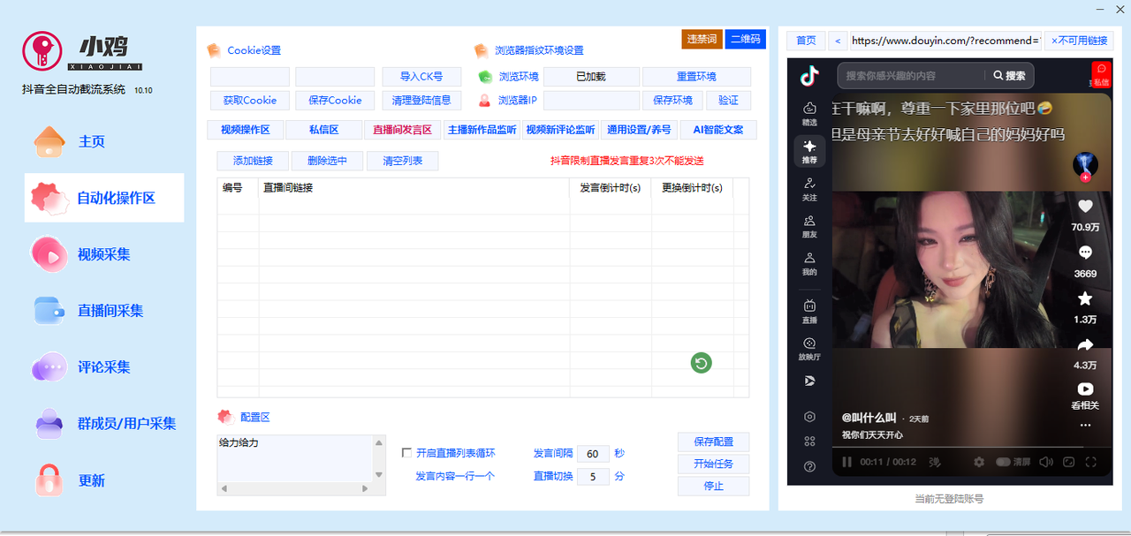
Task: Like the video using the heart icon
Action: [x=1085, y=208]
